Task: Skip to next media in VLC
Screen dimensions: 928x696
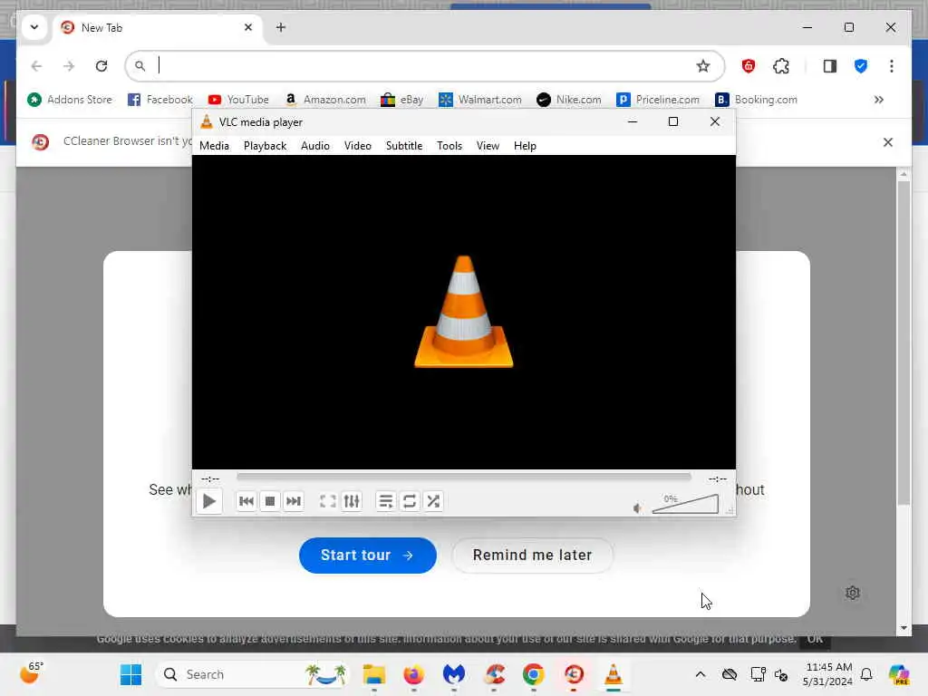Action: pyautogui.click(x=294, y=501)
